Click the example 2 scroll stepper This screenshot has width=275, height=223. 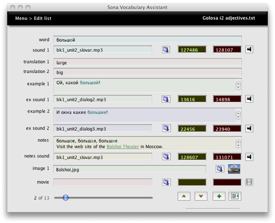[x=238, y=115]
